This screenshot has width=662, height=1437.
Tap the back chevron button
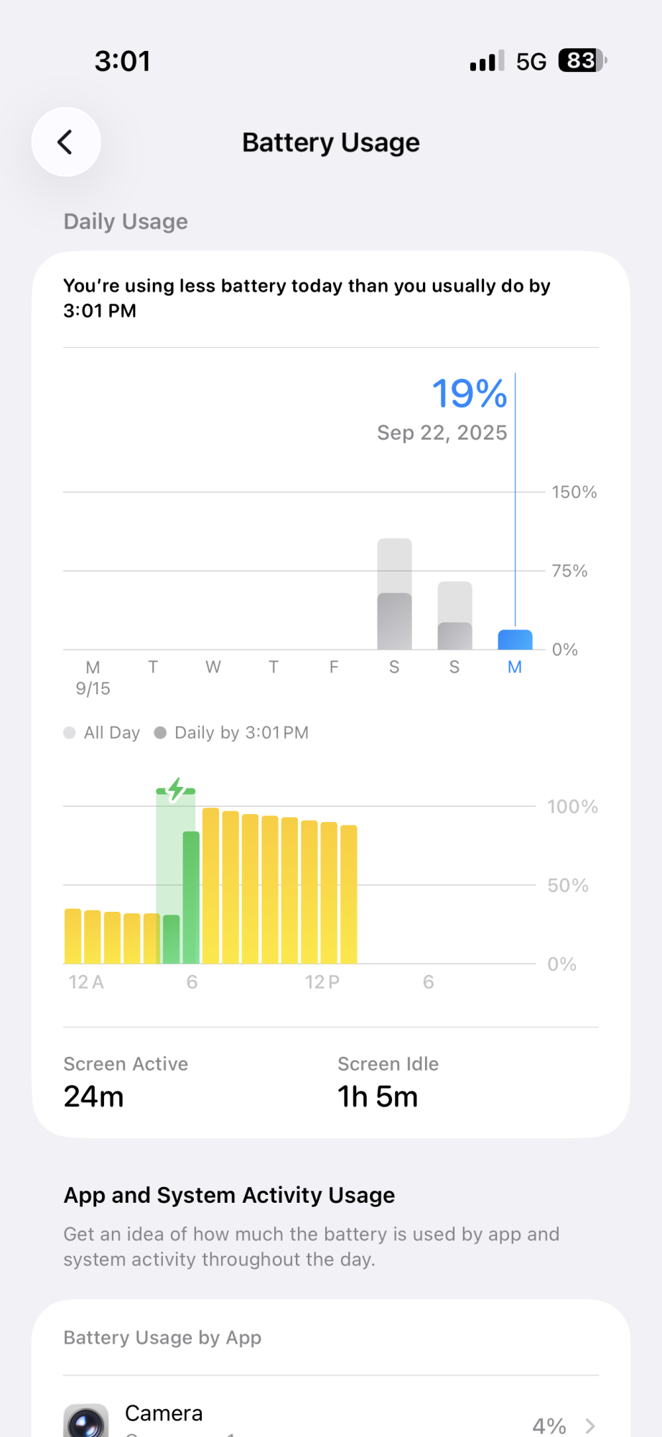pos(65,142)
